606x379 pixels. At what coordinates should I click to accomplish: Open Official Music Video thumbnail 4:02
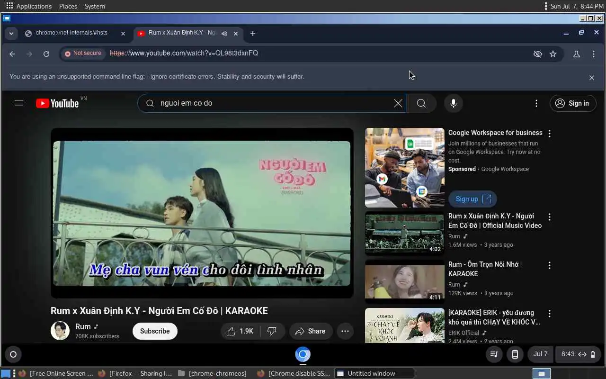click(x=405, y=234)
